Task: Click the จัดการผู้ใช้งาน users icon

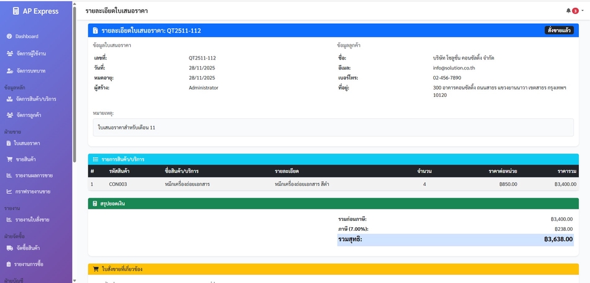Action: coord(10,53)
